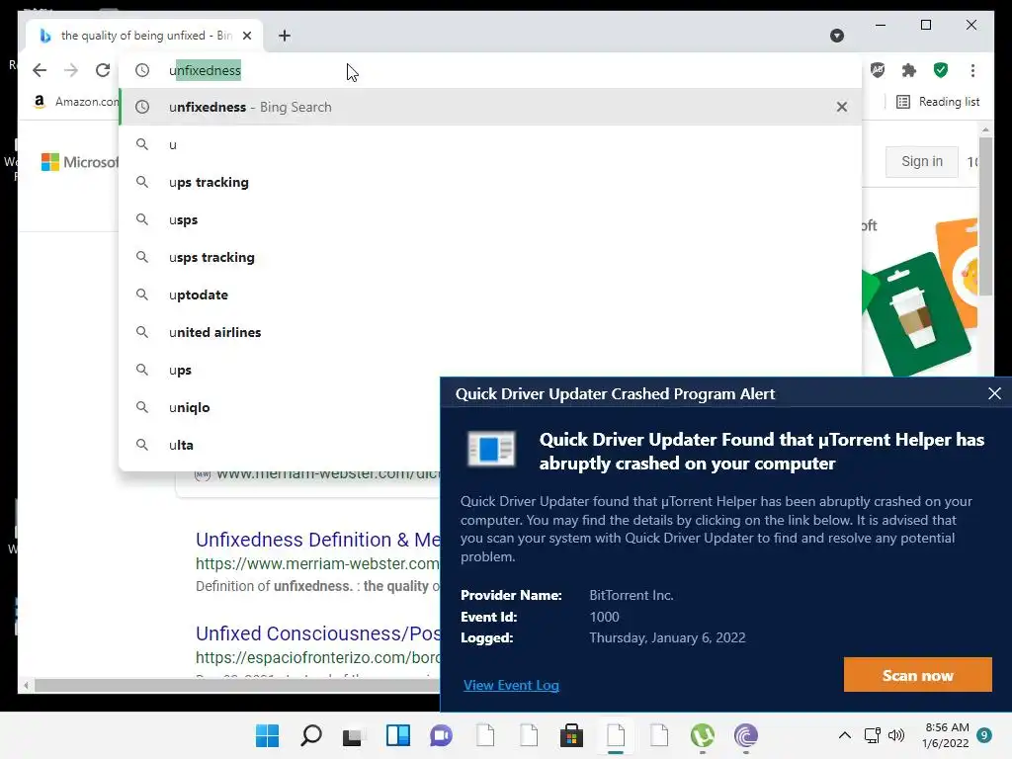Click the horizontal scrollbar left arrow
This screenshot has height=759, width=1012.
[x=25, y=686]
